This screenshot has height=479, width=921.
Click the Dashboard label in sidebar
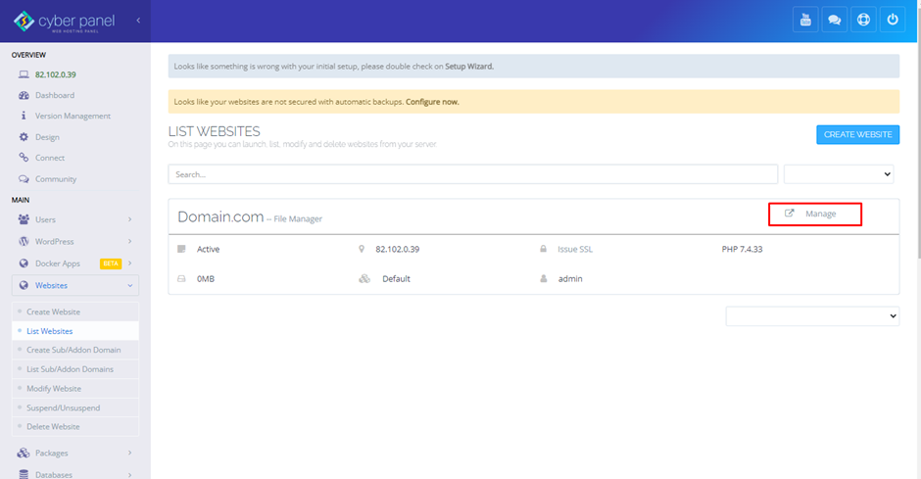(x=55, y=95)
